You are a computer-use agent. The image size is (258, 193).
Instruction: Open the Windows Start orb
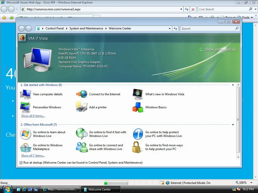7,189
